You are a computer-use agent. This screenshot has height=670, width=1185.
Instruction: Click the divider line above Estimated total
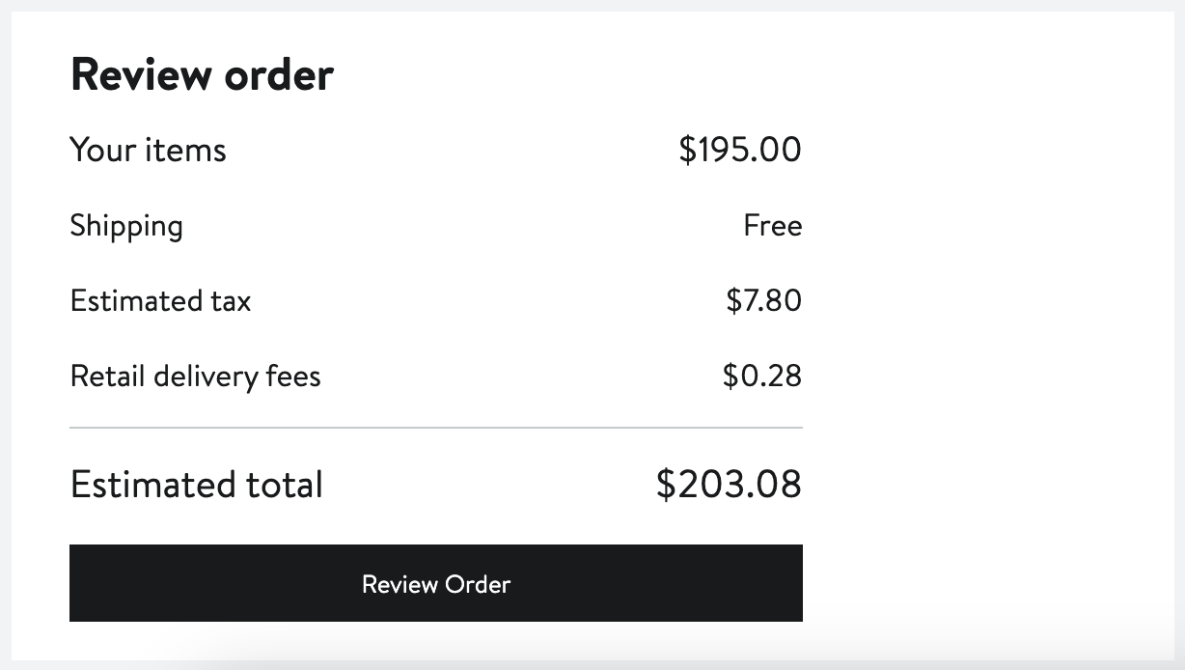tap(435, 427)
